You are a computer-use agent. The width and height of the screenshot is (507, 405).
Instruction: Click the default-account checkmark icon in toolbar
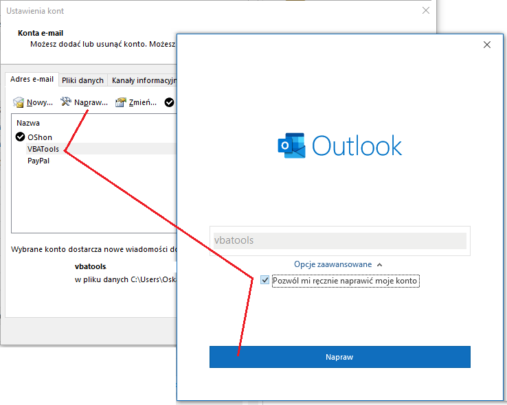point(169,102)
